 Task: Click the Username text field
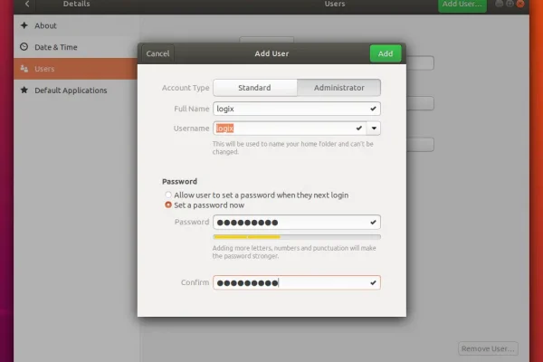290,129
